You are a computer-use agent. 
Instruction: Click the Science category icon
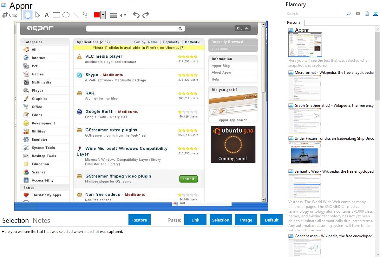click(x=26, y=172)
